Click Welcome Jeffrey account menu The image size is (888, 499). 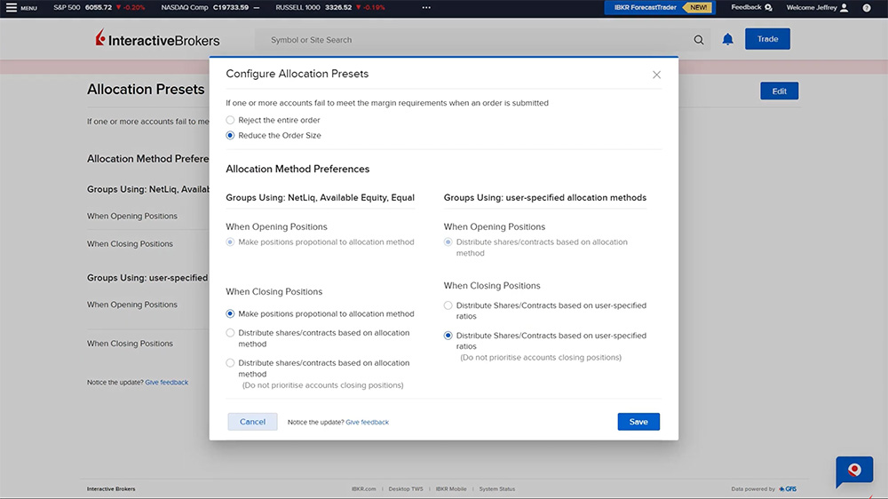(x=817, y=7)
